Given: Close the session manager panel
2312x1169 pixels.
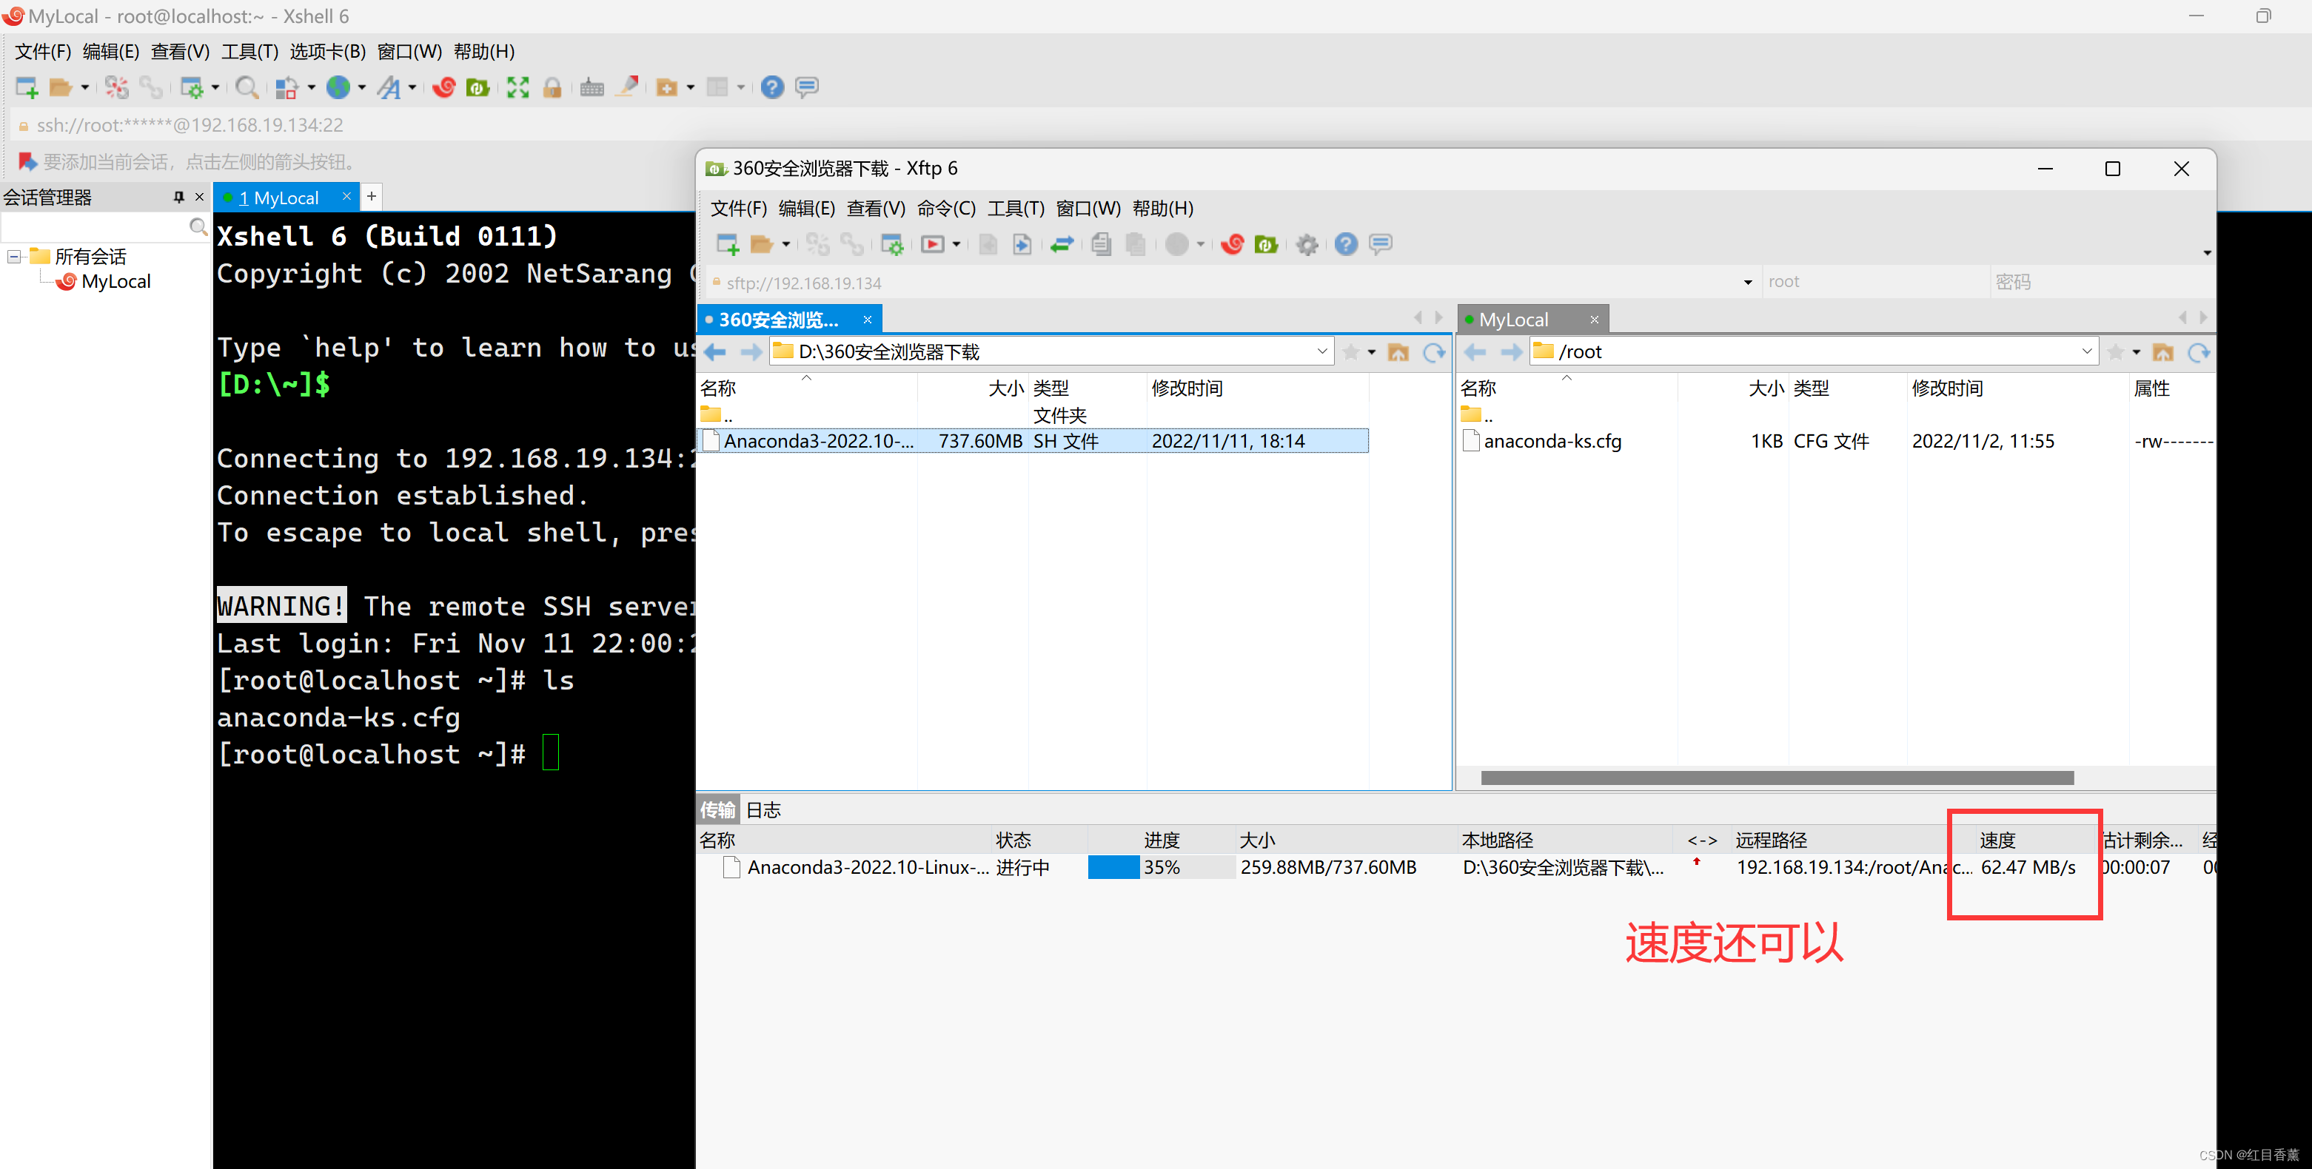Looking at the screenshot, I should click(199, 197).
